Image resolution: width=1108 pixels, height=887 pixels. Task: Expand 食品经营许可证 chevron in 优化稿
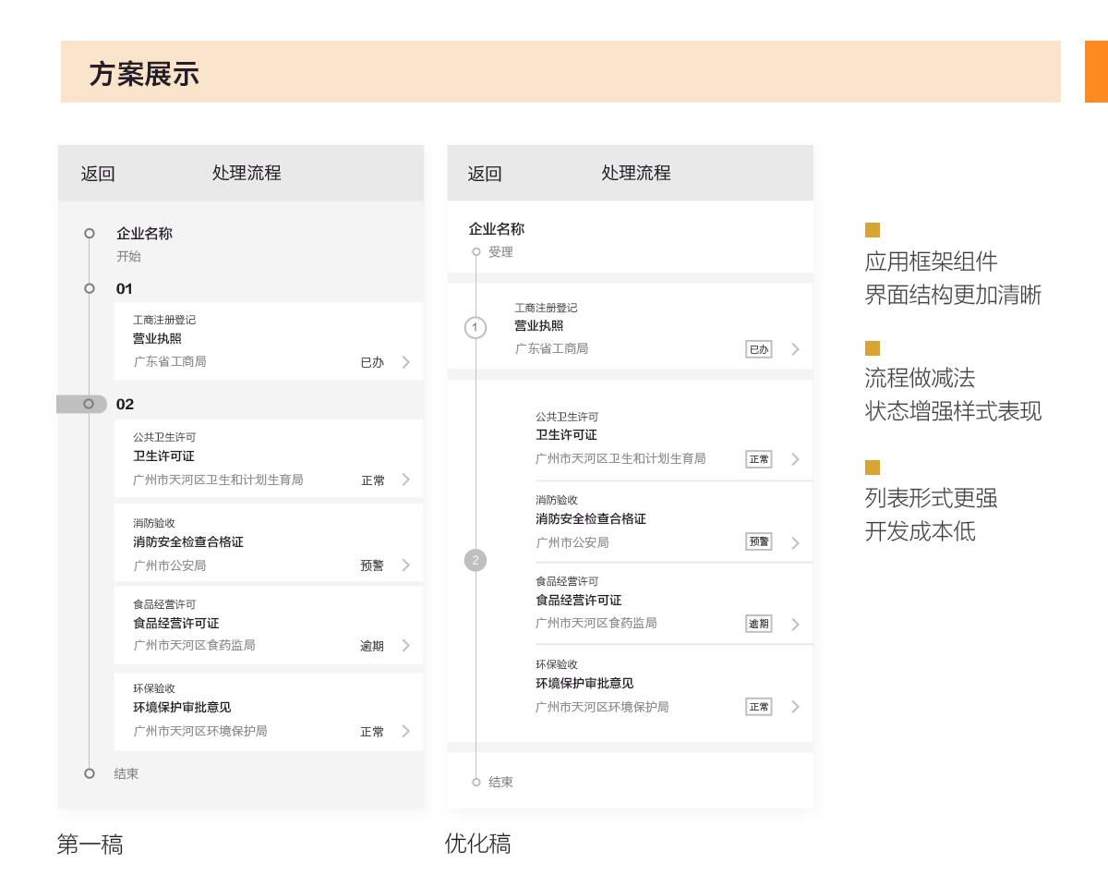click(x=795, y=624)
